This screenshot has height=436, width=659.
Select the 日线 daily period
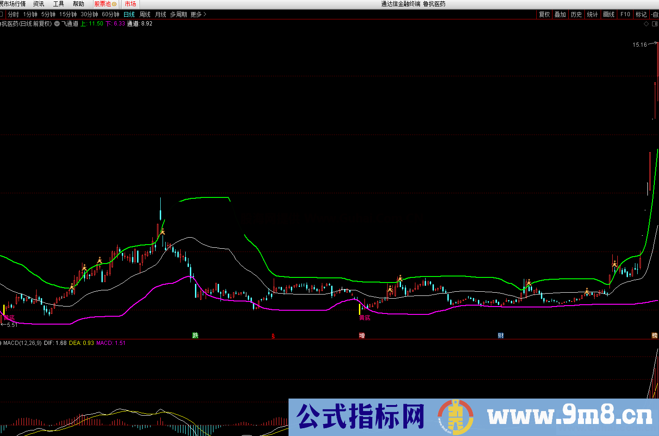[x=129, y=14]
